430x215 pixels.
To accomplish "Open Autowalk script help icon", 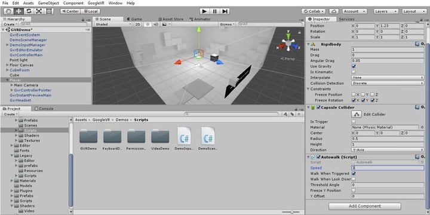I will pos(417,157).
